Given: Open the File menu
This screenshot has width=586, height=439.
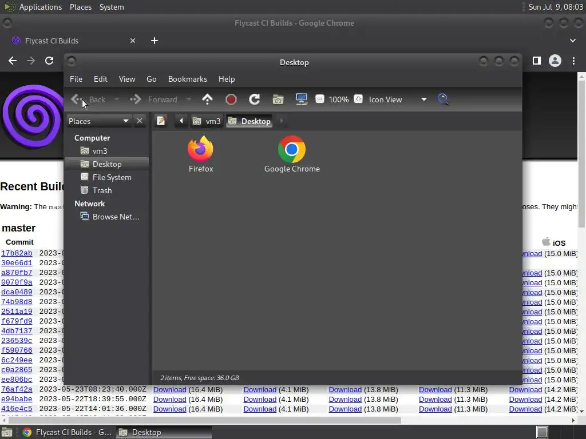Looking at the screenshot, I should [76, 79].
